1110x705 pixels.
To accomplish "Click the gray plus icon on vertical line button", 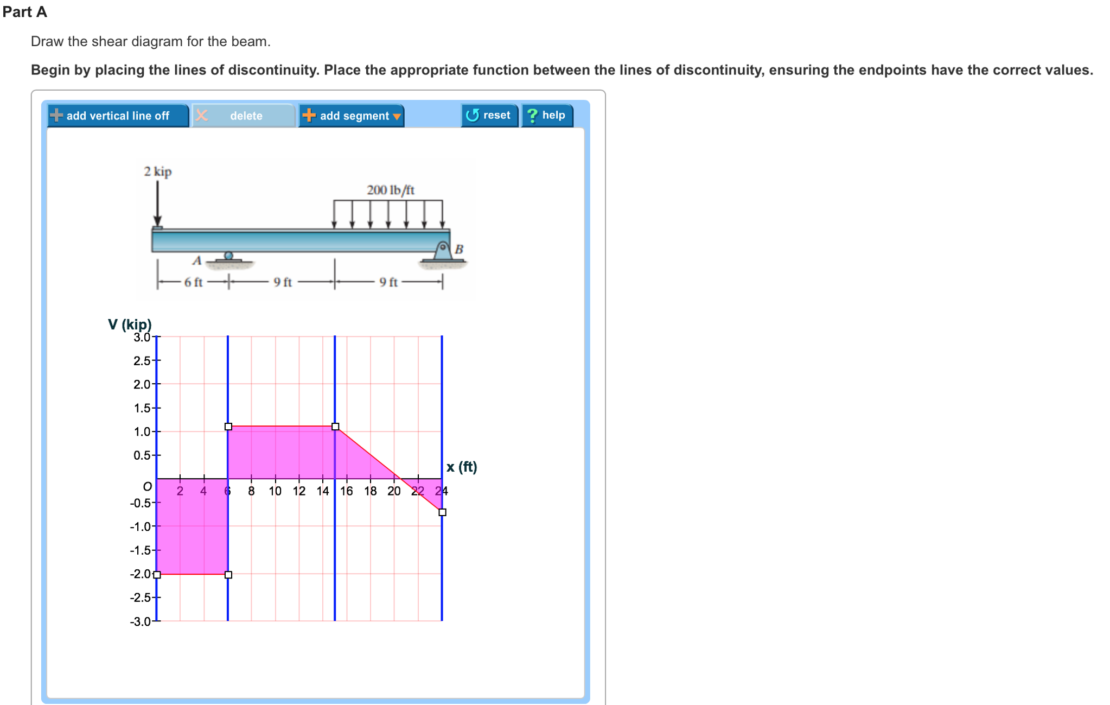I will (56, 115).
